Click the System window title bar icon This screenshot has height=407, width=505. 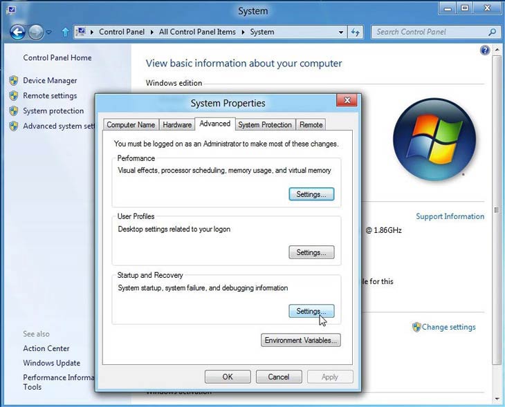tap(11, 10)
